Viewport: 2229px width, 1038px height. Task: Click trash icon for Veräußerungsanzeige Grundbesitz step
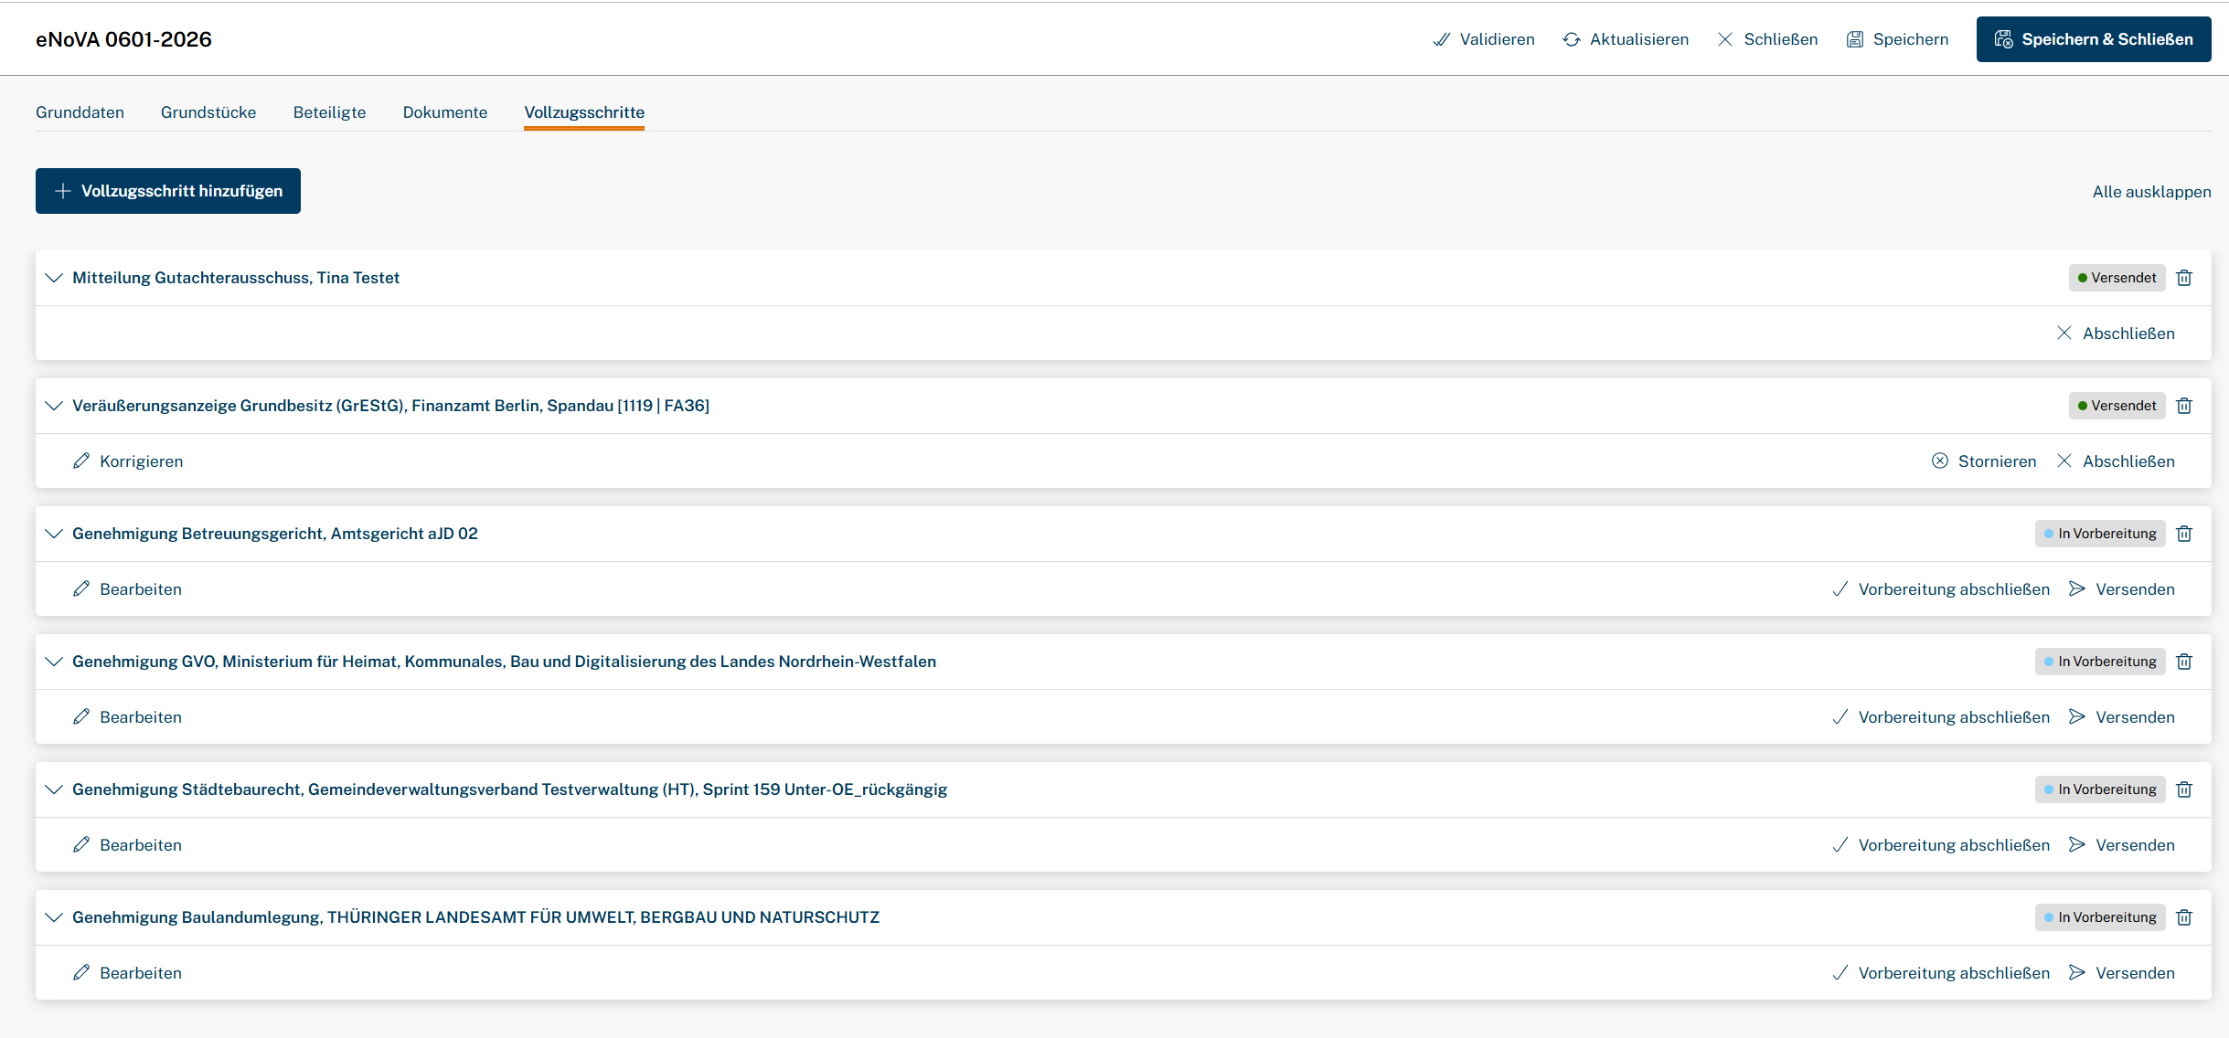click(2184, 406)
